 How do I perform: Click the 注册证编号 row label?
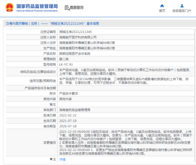tap(48, 32)
